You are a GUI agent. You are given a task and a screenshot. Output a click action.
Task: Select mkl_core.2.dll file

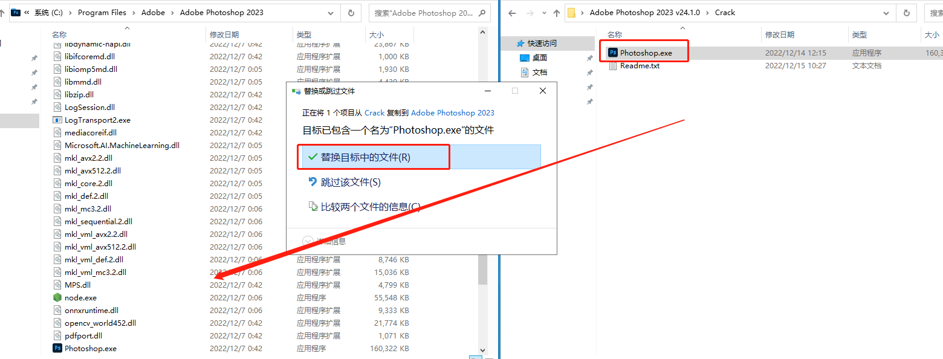[88, 183]
